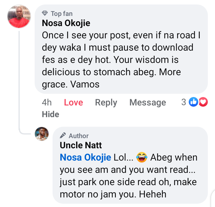Click the Top fan diamond badge icon
The width and height of the screenshot is (215, 207).
tap(45, 13)
